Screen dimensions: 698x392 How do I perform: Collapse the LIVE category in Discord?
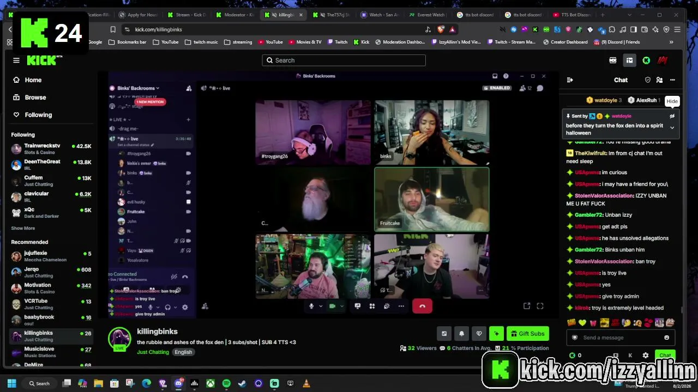[x=120, y=119]
